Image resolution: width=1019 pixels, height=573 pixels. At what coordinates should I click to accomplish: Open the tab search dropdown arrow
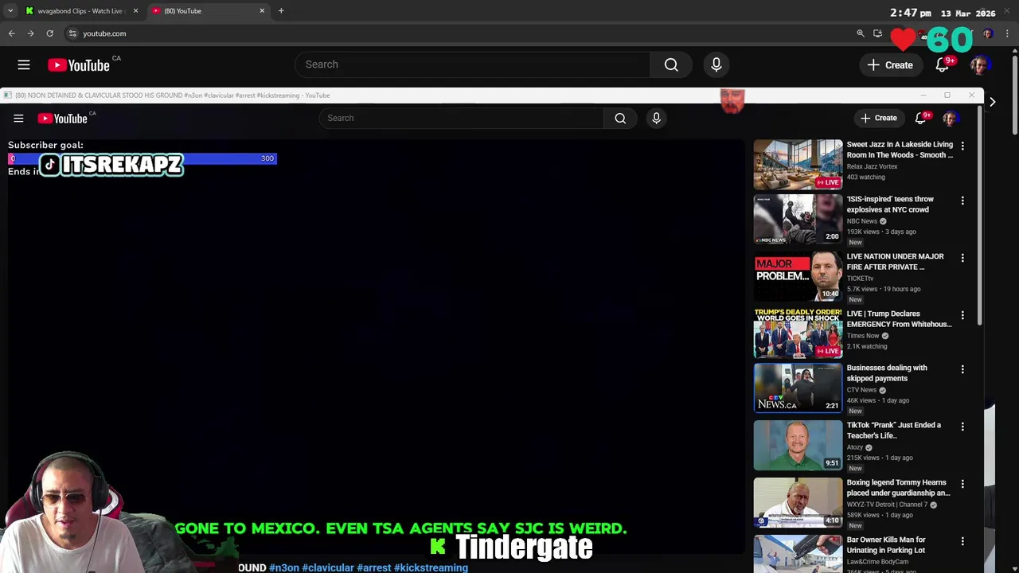[10, 11]
